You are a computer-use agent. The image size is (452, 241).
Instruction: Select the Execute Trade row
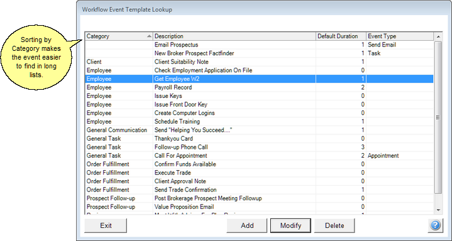[259, 173]
